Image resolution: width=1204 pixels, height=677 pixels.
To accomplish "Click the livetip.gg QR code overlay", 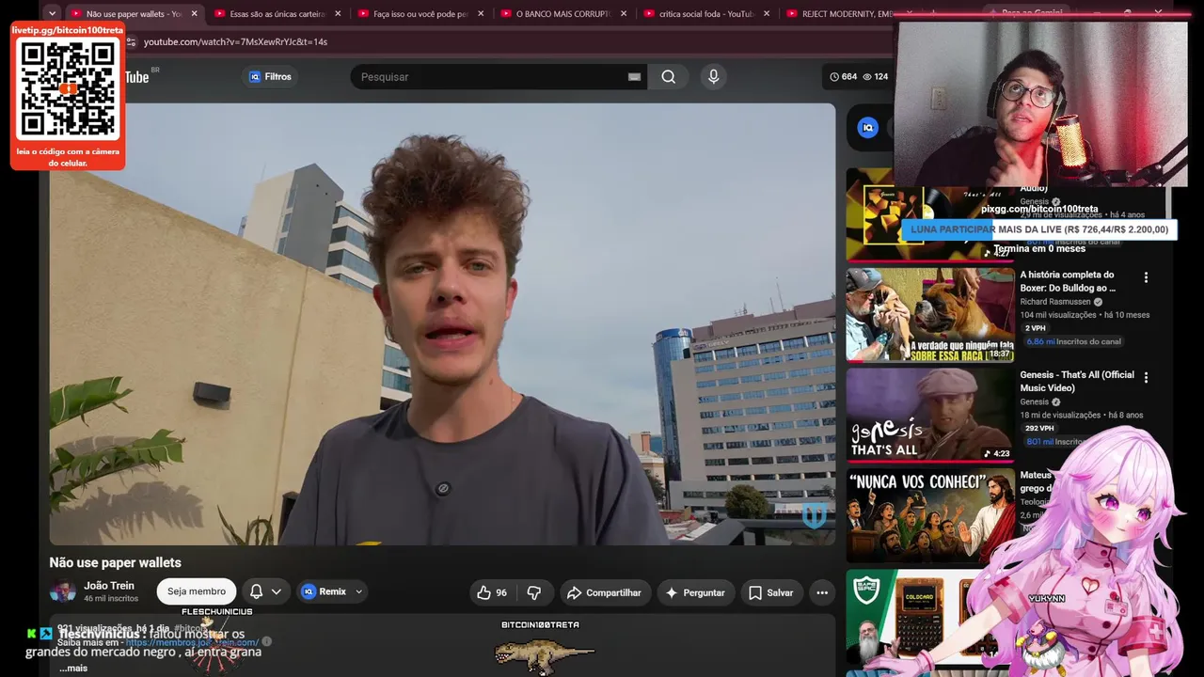I will [68, 96].
